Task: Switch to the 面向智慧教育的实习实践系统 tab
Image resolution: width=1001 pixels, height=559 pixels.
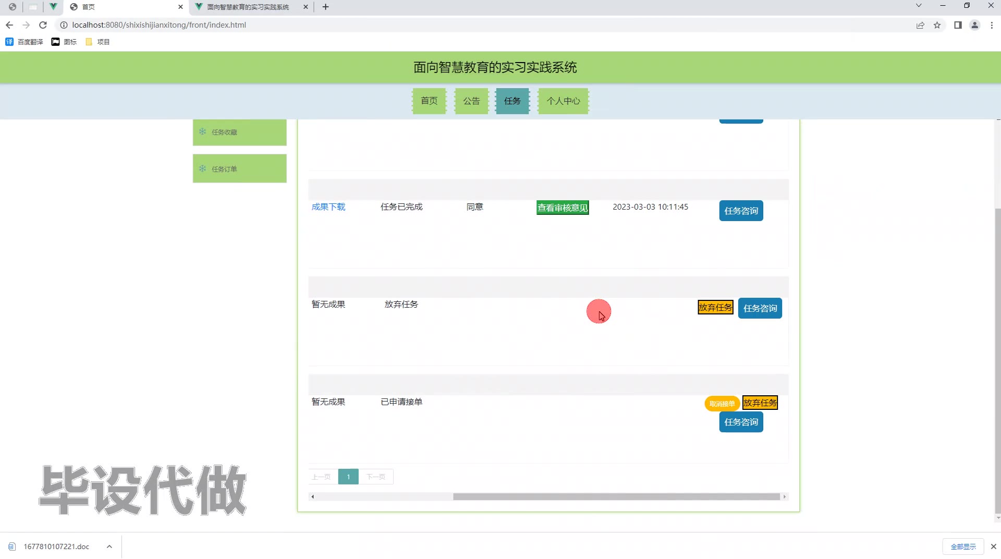Action: pyautogui.click(x=248, y=7)
